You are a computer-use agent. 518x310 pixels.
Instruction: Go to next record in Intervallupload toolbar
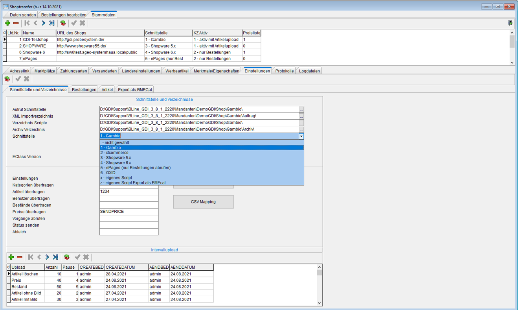click(47, 257)
